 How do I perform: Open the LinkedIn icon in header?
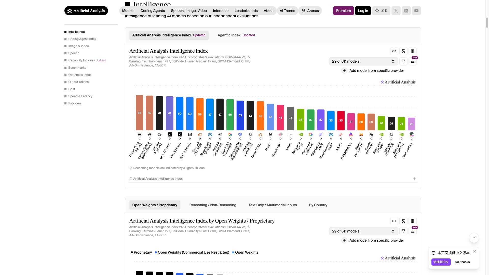click(x=406, y=11)
